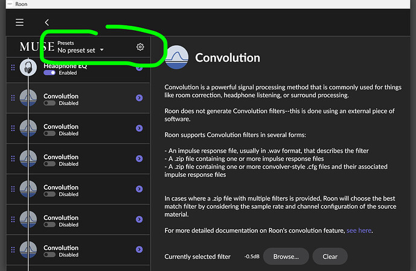This screenshot has width=416, height=271.
Task: Click the Browse... button
Action: coord(286,257)
